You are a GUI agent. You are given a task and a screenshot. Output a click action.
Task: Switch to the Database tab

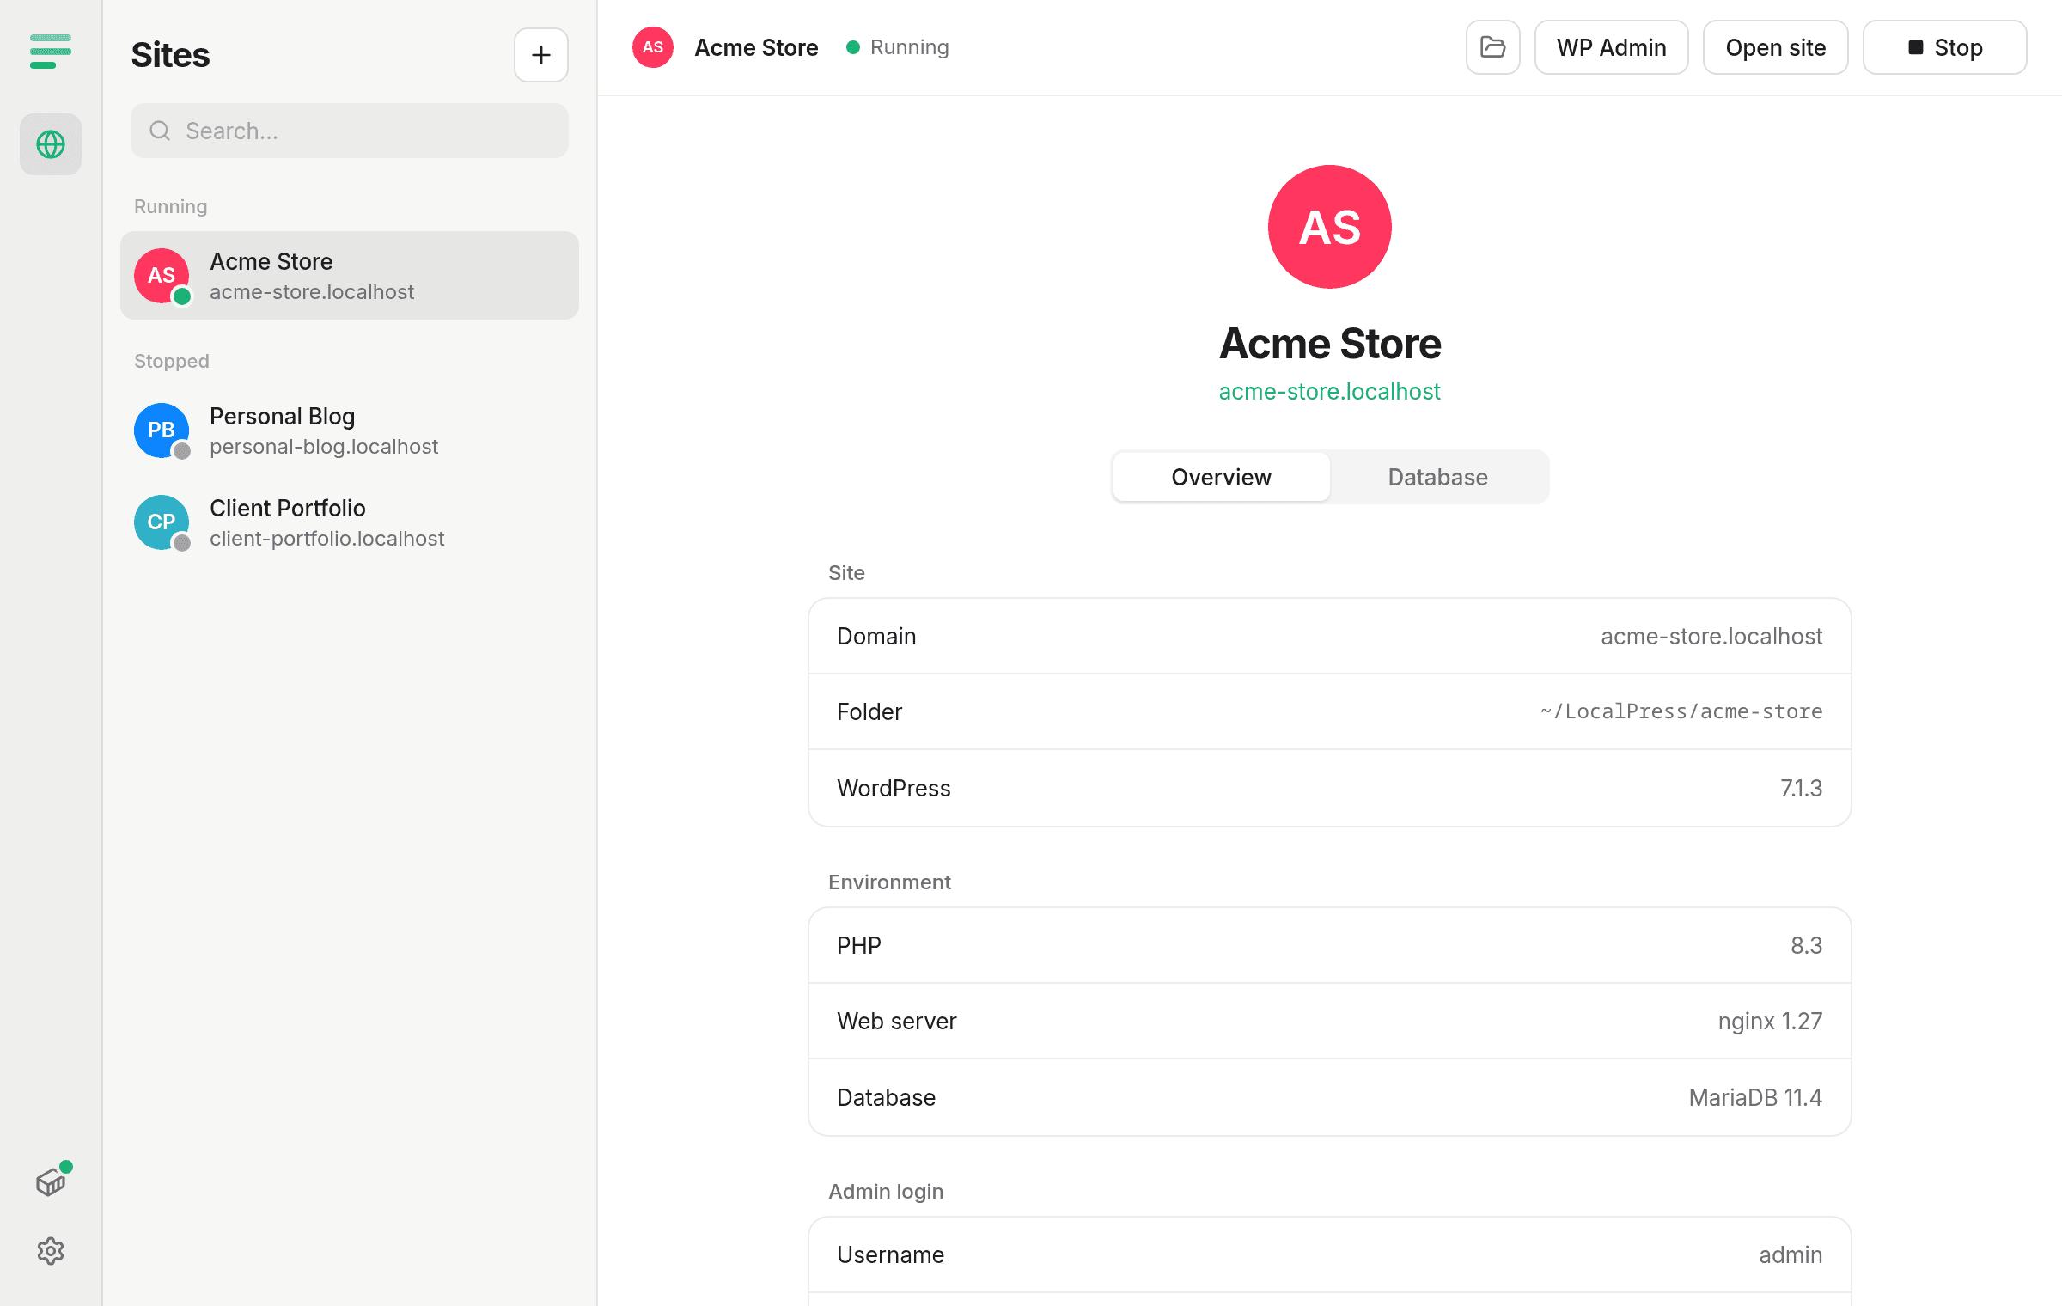[1438, 477]
